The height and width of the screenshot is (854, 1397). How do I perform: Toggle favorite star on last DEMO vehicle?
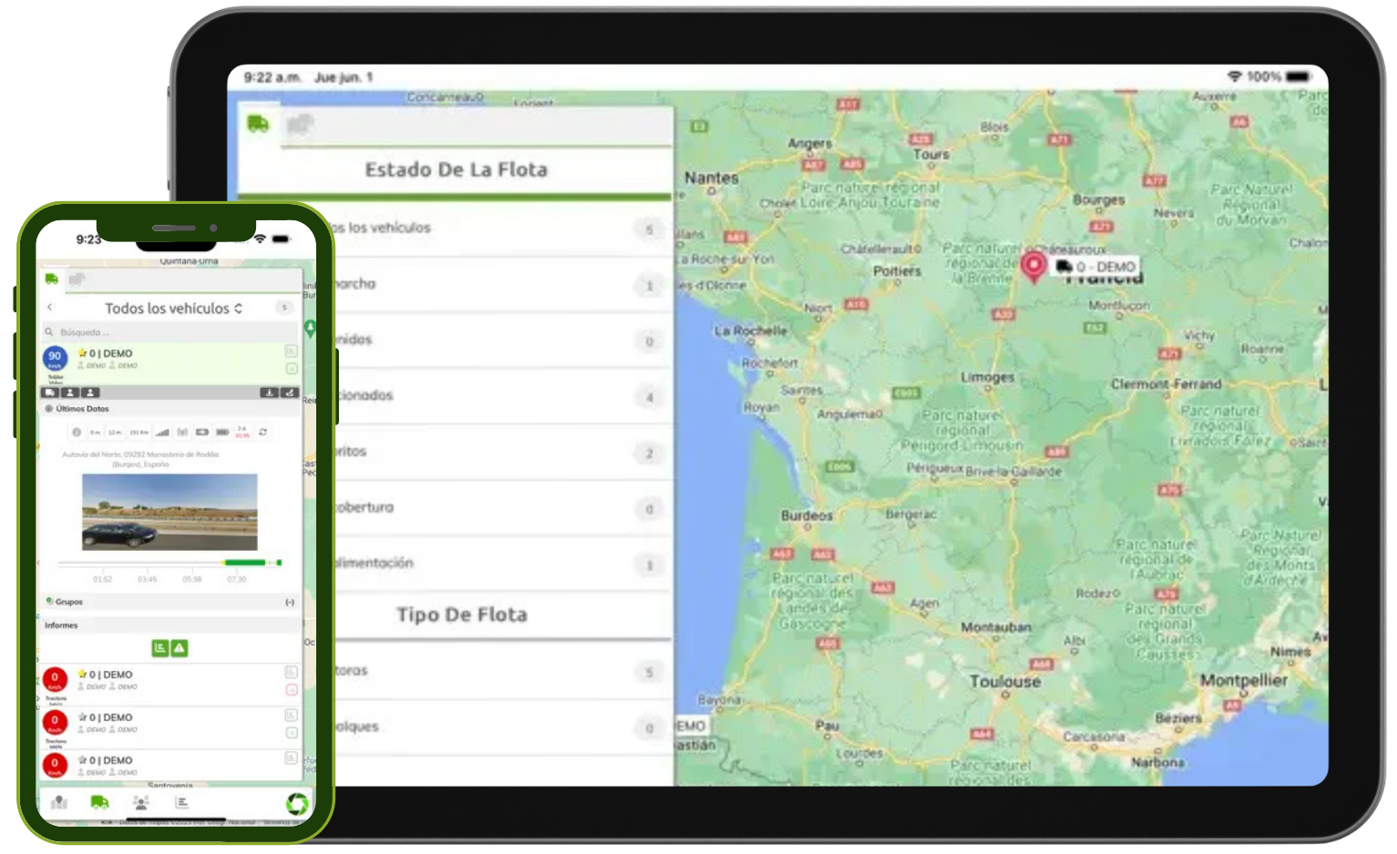[x=82, y=760]
